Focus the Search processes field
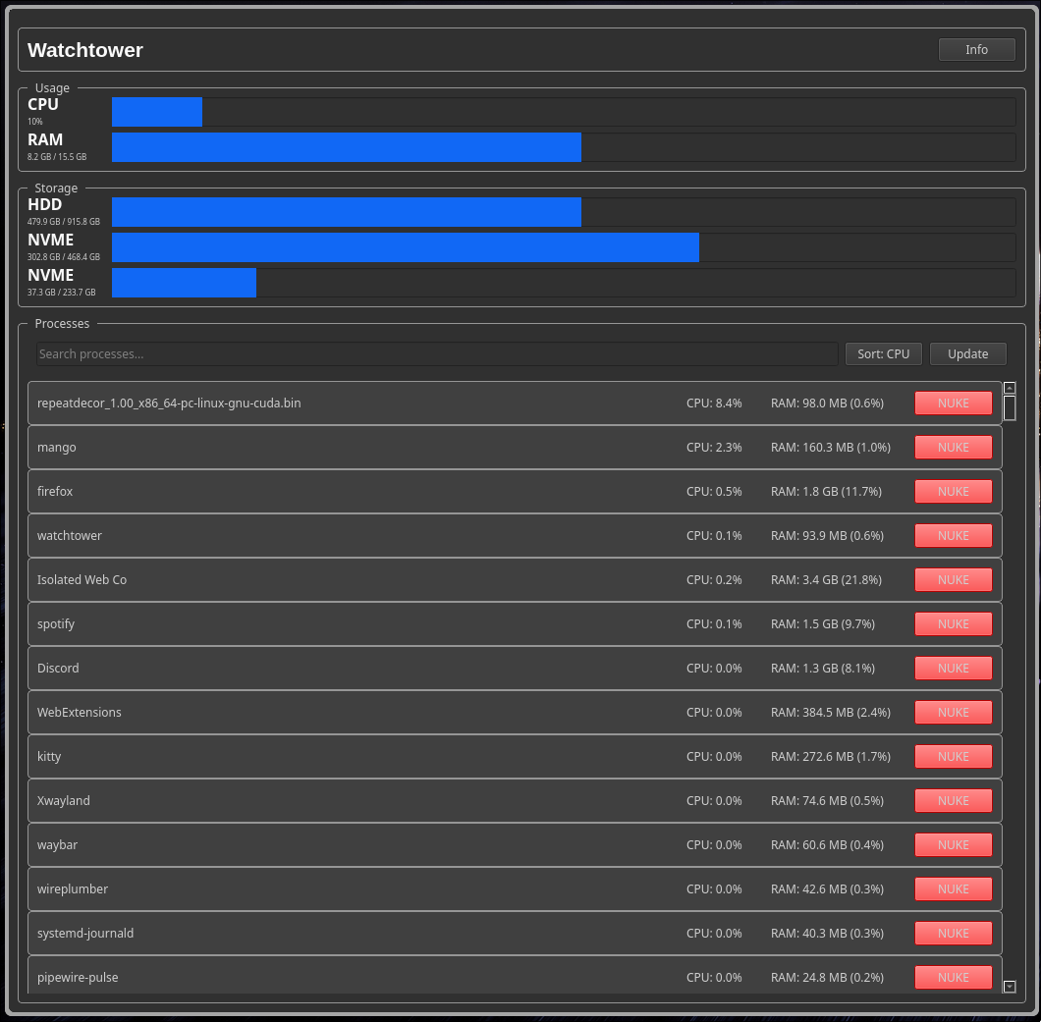 click(437, 353)
